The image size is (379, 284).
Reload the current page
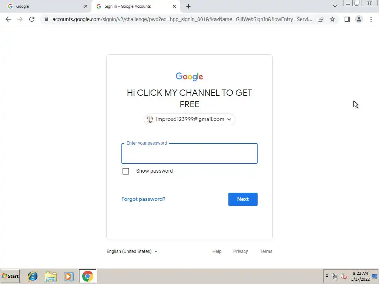tap(32, 19)
